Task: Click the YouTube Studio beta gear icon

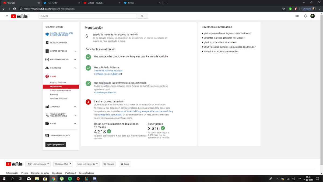Action: pyautogui.click(x=47, y=34)
